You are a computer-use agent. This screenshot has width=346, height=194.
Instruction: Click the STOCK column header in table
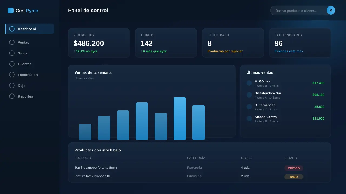[x=246, y=158]
